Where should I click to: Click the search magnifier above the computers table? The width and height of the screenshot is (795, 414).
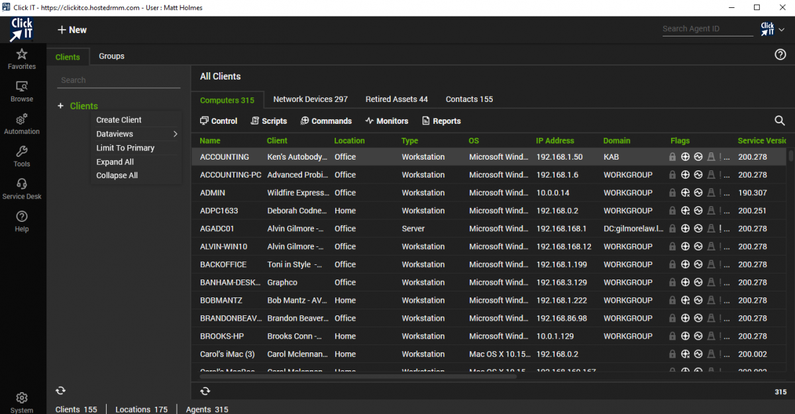click(x=780, y=121)
